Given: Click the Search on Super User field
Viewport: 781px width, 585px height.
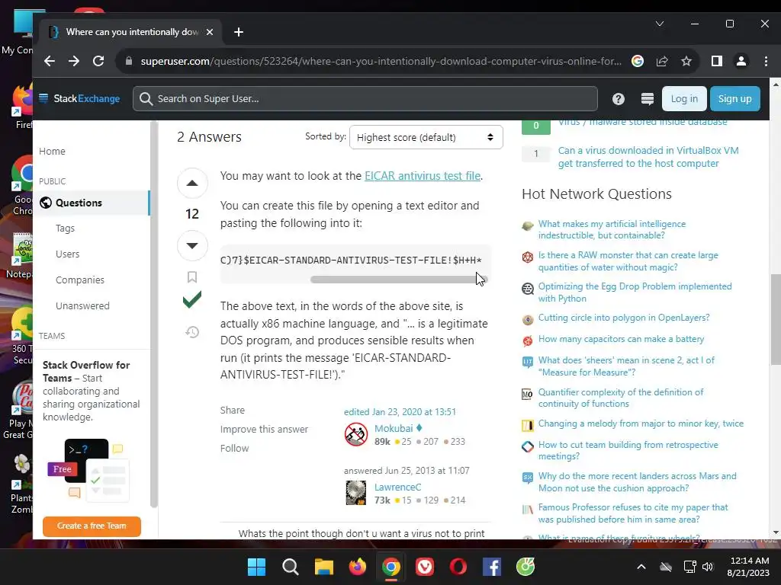Looking at the screenshot, I should click(x=365, y=98).
